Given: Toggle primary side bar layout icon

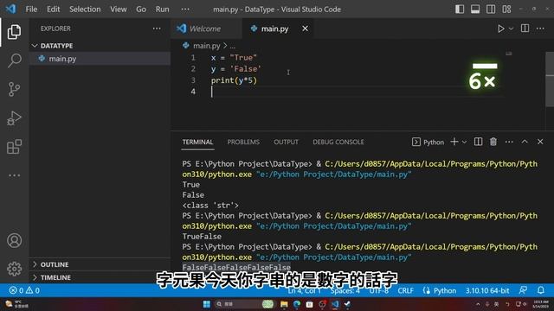Looking at the screenshot, I should [460, 10].
